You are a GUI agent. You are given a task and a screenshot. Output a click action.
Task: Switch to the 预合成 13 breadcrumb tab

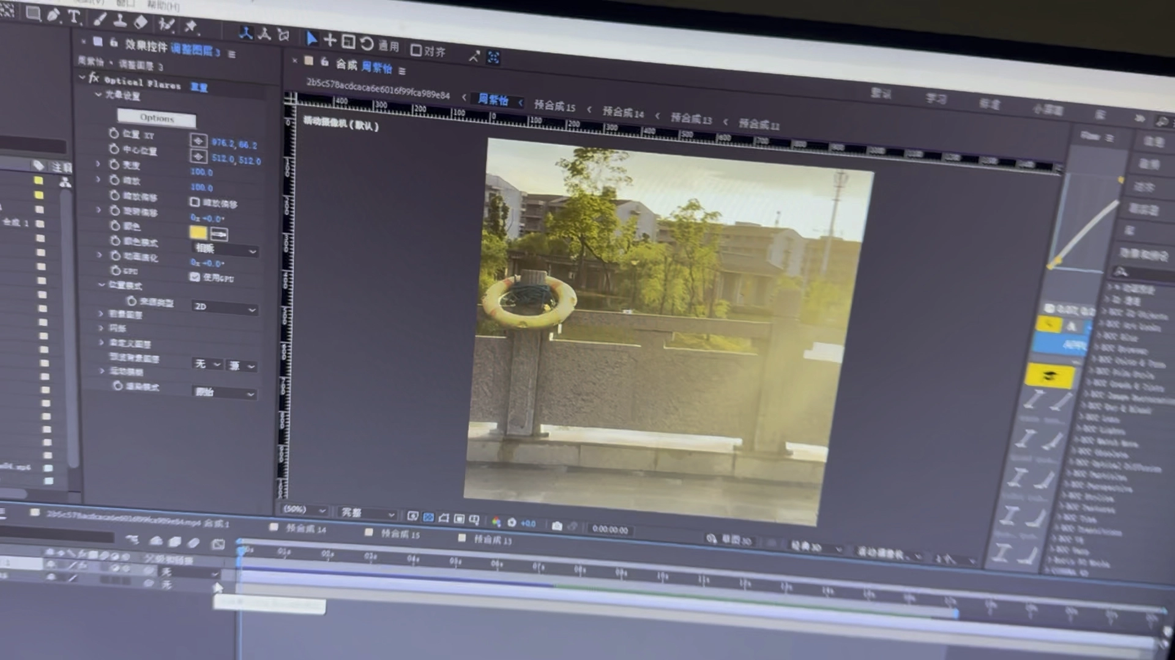tap(691, 119)
